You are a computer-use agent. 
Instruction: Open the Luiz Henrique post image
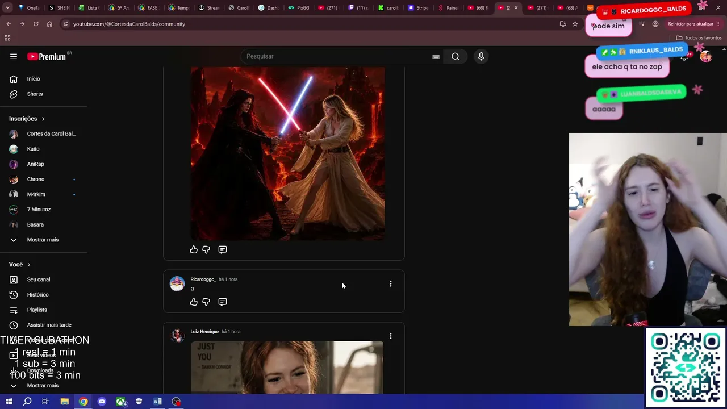287,368
